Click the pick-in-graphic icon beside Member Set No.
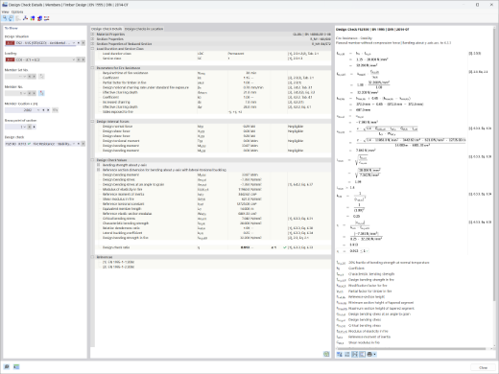Screen dimensions: 499x374 coord(41,77)
